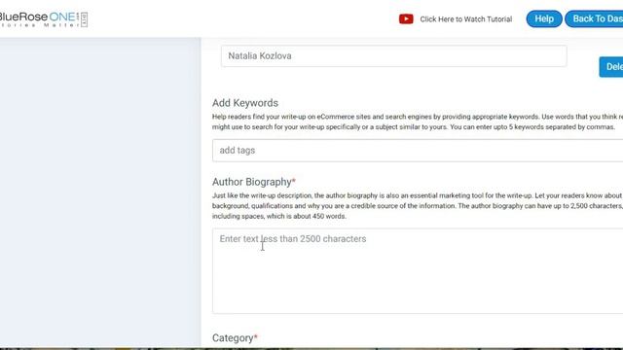The image size is (623, 350).
Task: Focus the add tags keyword field
Action: [x=418, y=151]
